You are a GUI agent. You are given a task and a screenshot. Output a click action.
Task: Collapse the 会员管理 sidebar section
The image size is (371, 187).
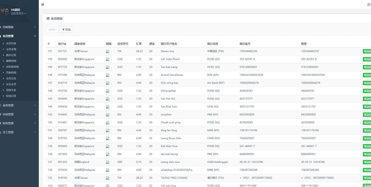tap(19, 36)
